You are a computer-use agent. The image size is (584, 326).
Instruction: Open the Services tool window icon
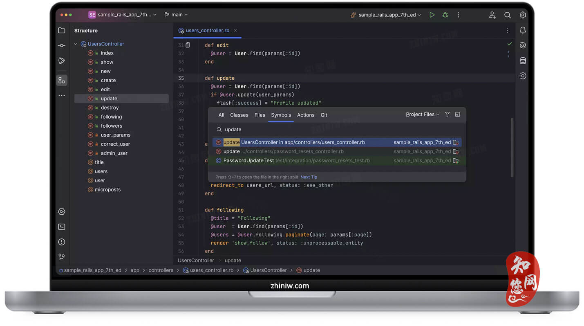[x=62, y=211]
